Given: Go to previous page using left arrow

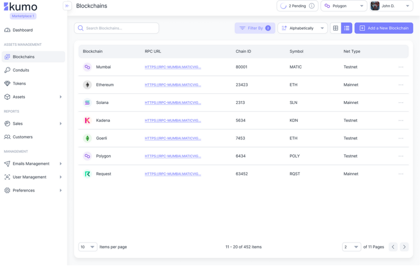Looking at the screenshot, I should 393,247.
